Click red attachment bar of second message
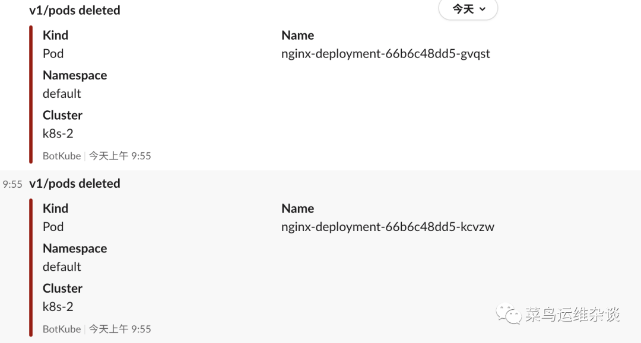Screen dimensions: 641x343 pos(31,268)
